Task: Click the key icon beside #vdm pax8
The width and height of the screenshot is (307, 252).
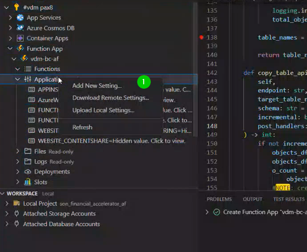Action: pos(16,8)
